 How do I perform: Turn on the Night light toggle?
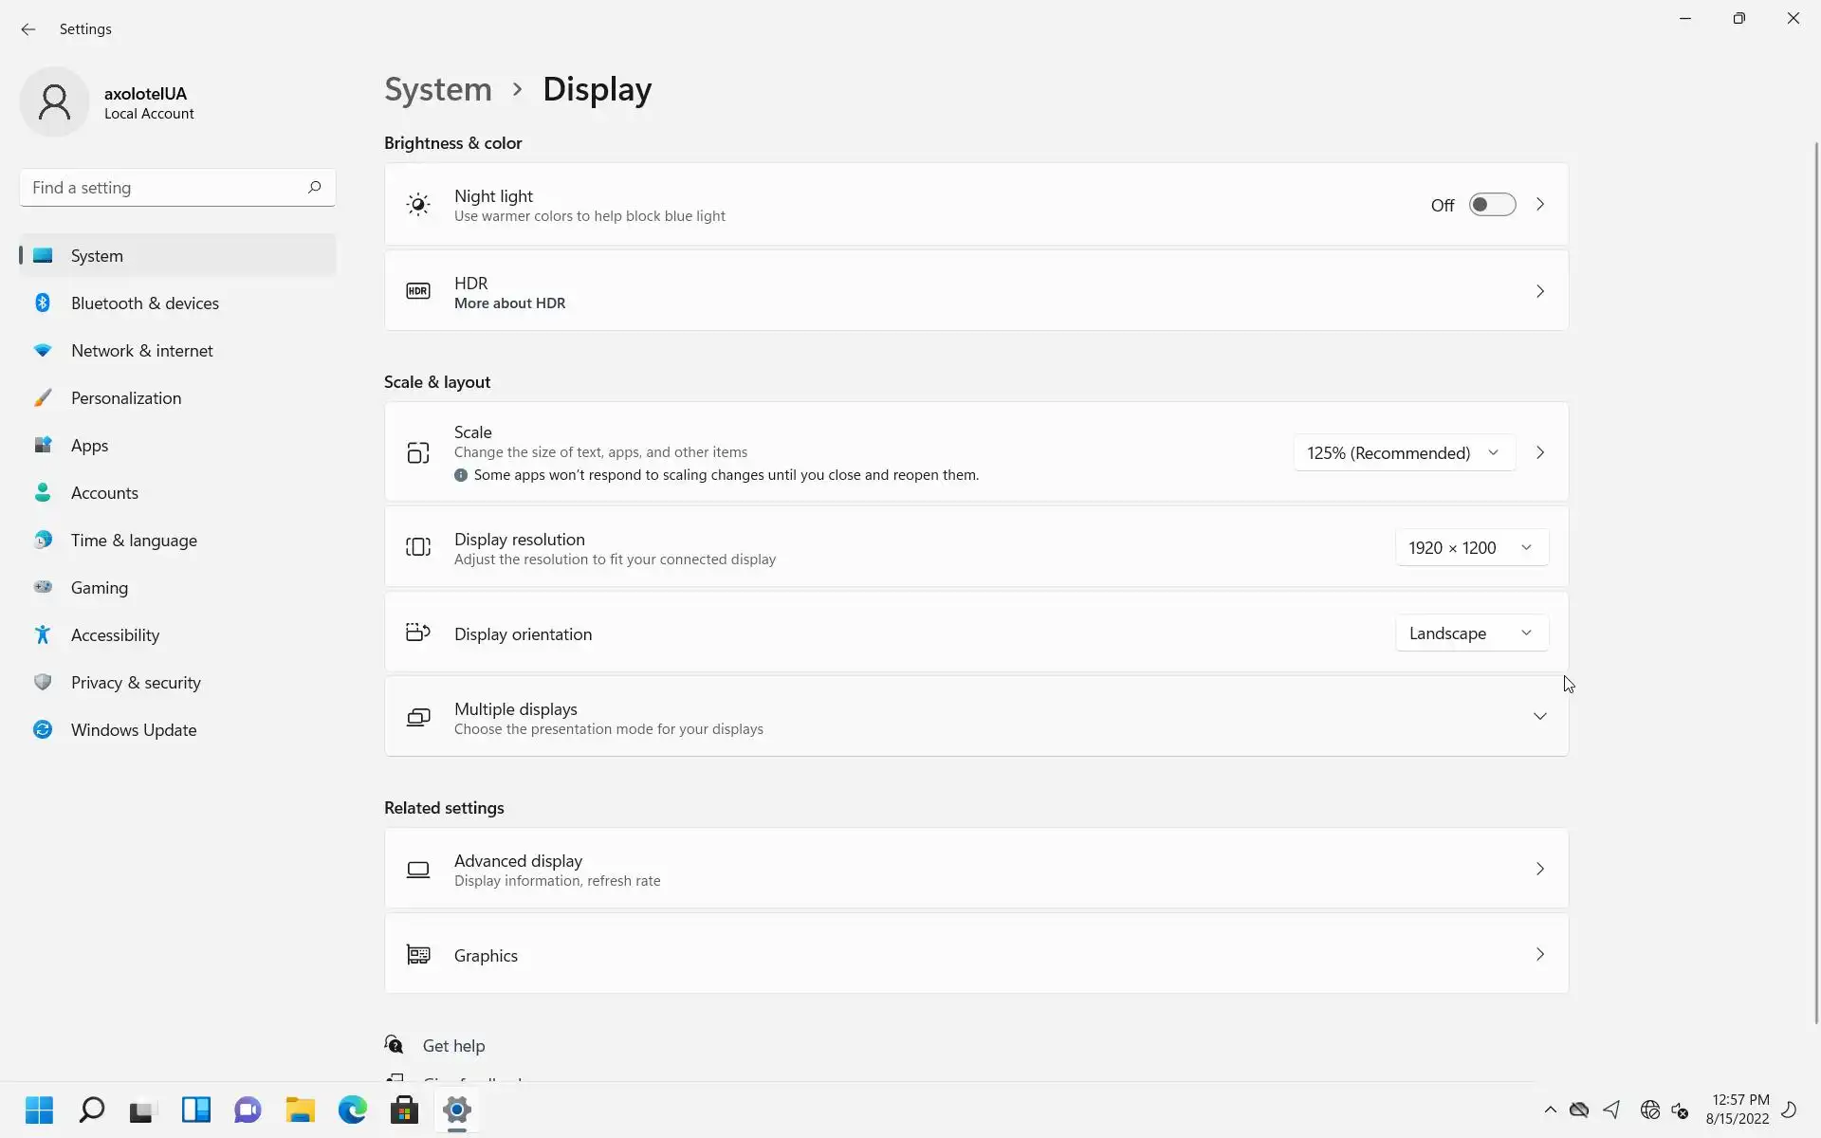coord(1492,205)
